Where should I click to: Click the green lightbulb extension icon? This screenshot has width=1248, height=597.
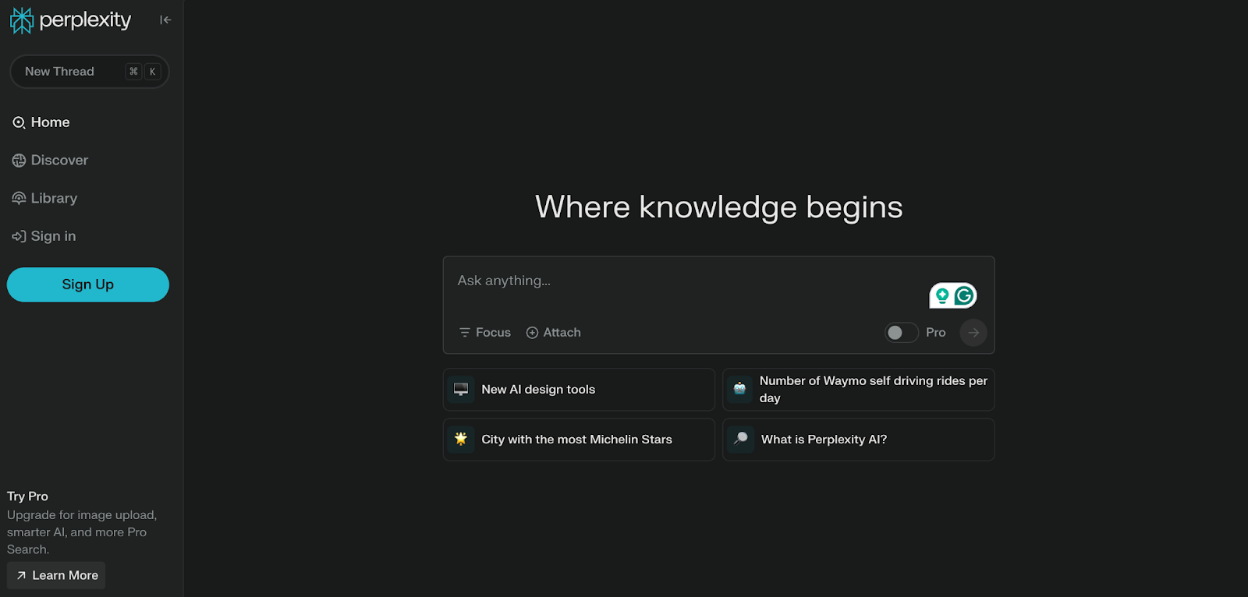[x=942, y=296]
